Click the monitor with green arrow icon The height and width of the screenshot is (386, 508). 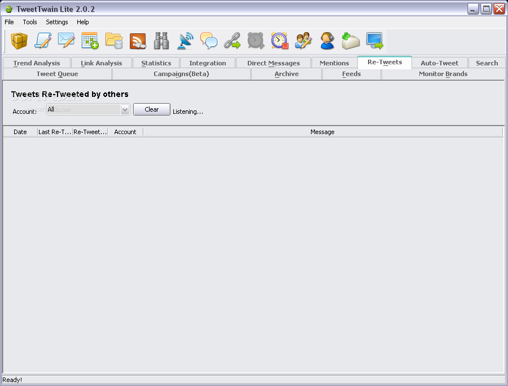coord(375,41)
